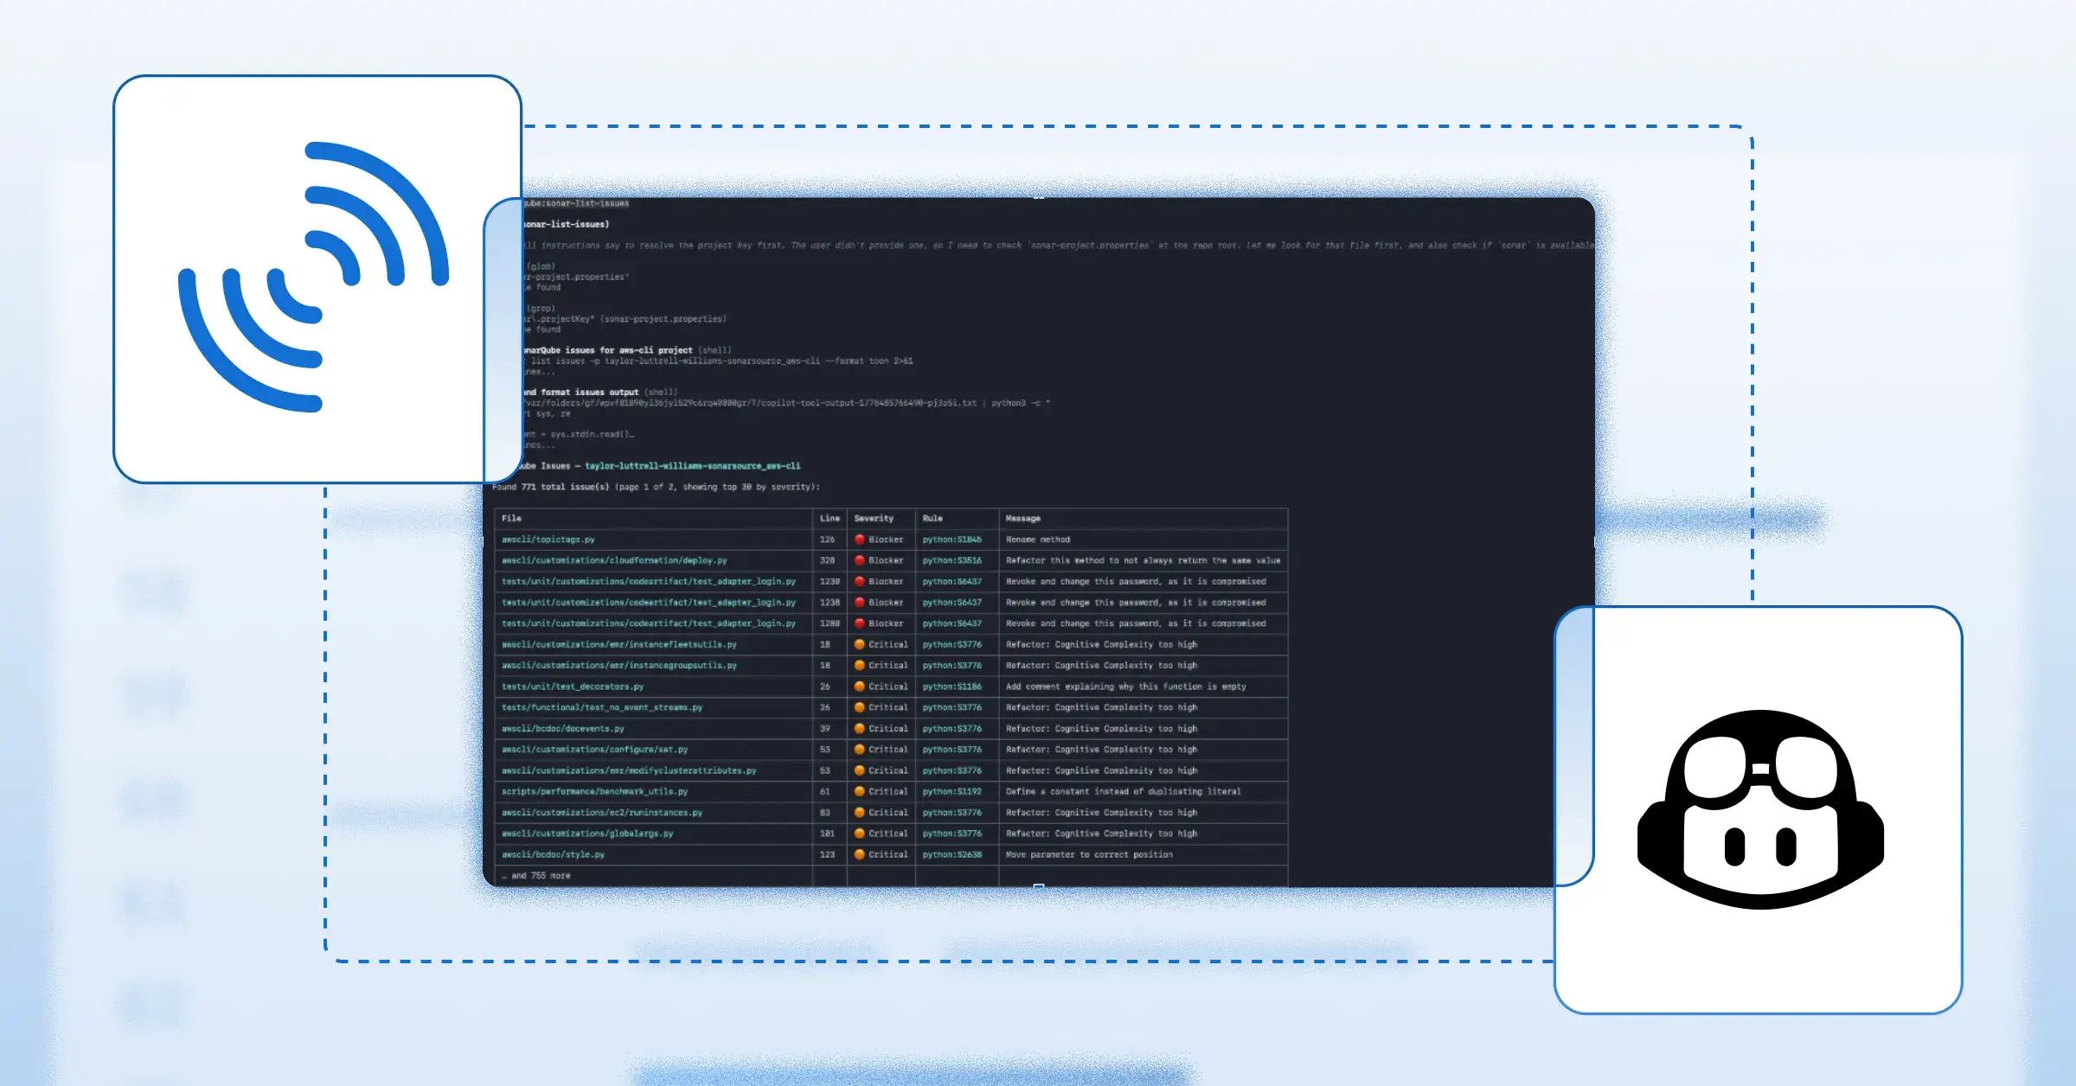Select file path awscli/customizations/emr/instancegroupsutils.py
The height and width of the screenshot is (1086, 2076).
pyautogui.click(x=619, y=666)
